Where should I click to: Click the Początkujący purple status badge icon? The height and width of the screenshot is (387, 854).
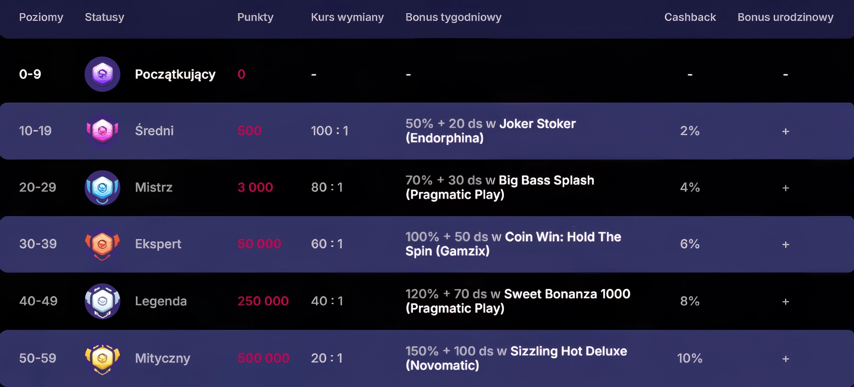(x=102, y=74)
